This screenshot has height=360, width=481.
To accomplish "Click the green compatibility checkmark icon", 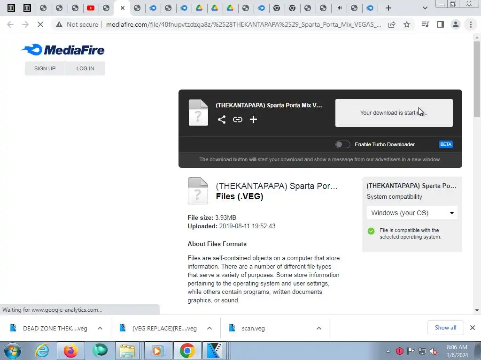I will (x=371, y=231).
